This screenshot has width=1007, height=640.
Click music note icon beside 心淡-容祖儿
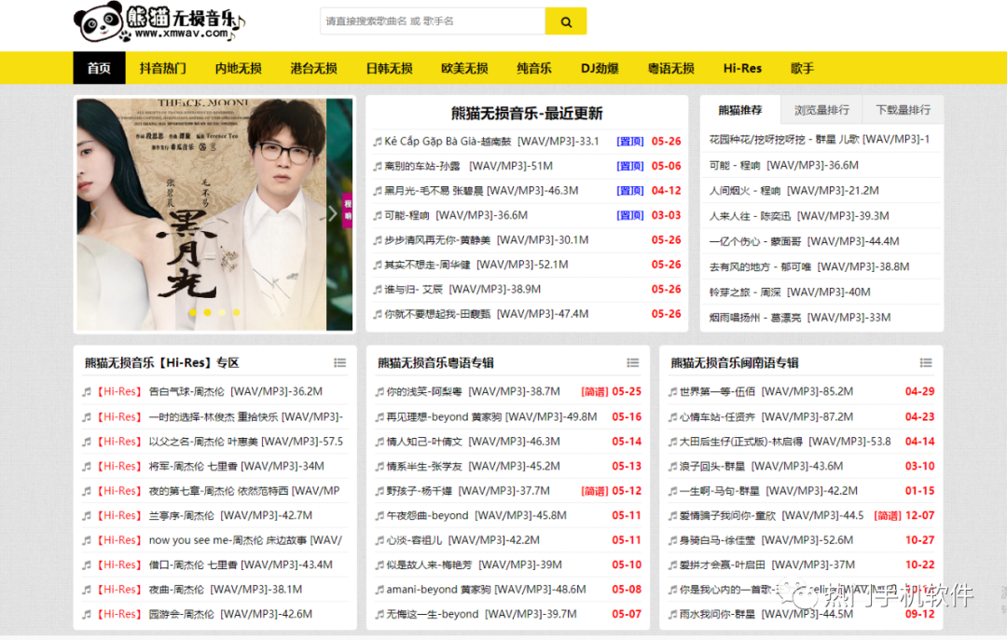coord(379,540)
